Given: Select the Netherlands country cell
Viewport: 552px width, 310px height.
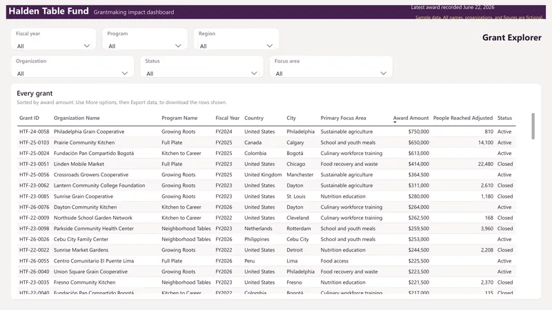Looking at the screenshot, I should pos(258,229).
